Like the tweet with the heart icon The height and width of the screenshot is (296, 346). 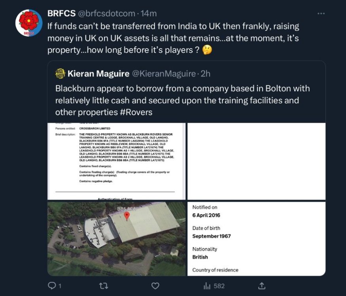[x=156, y=285]
